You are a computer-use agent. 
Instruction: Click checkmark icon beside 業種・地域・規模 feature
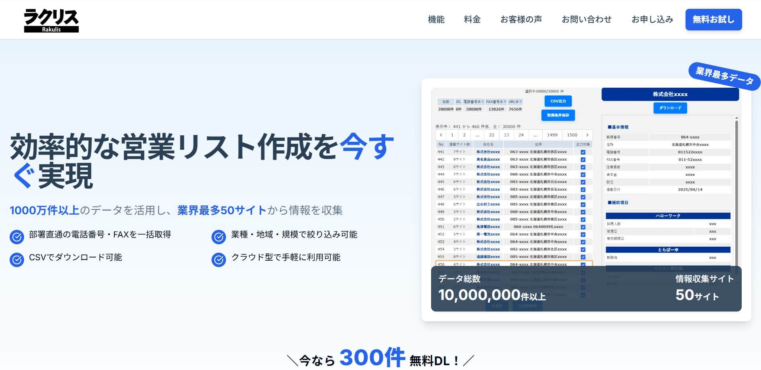coord(219,237)
